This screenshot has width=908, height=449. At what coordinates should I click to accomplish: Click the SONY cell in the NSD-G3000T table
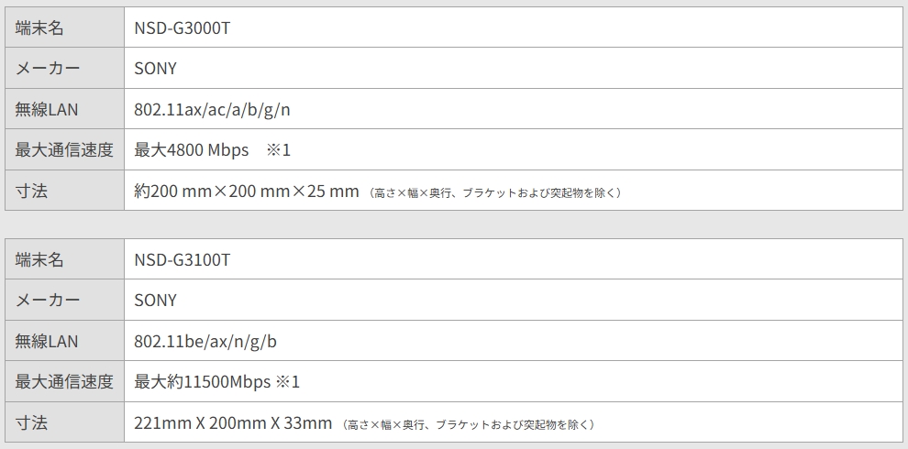pyautogui.click(x=155, y=69)
